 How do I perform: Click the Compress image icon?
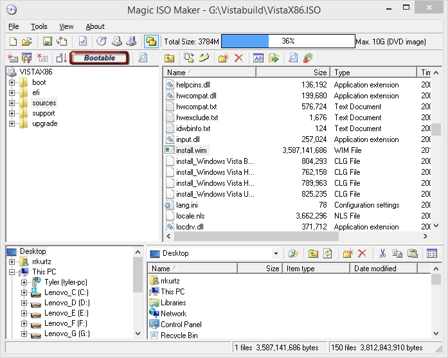pyautogui.click(x=131, y=41)
